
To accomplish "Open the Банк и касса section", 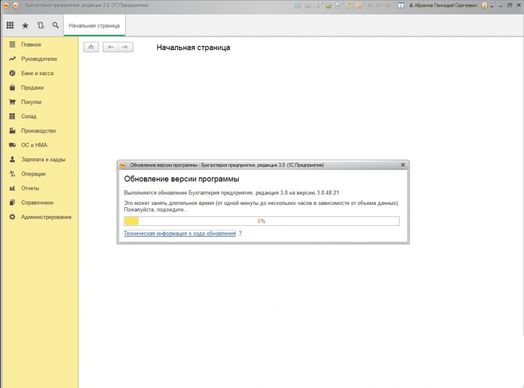I will point(37,73).
